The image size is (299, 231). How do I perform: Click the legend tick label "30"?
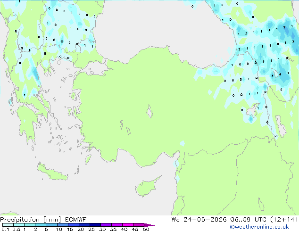click(x=102, y=229)
